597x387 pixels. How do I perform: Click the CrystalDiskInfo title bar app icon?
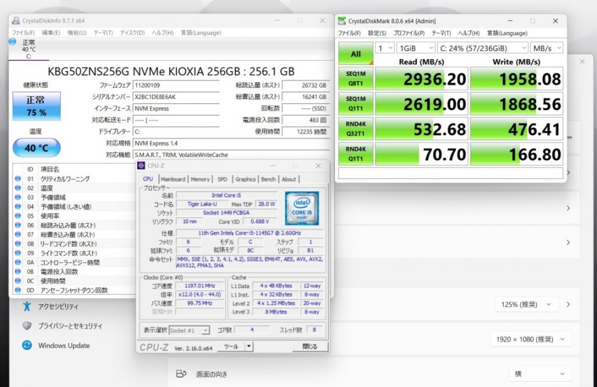[16, 21]
